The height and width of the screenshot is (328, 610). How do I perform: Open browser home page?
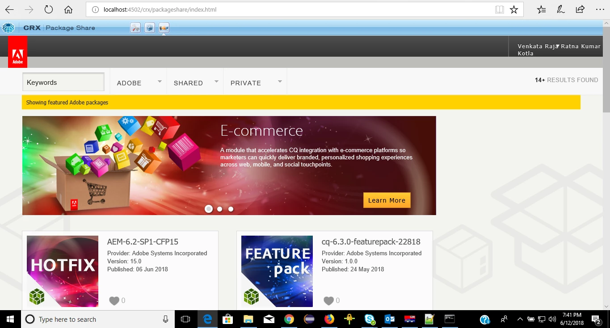pos(68,9)
